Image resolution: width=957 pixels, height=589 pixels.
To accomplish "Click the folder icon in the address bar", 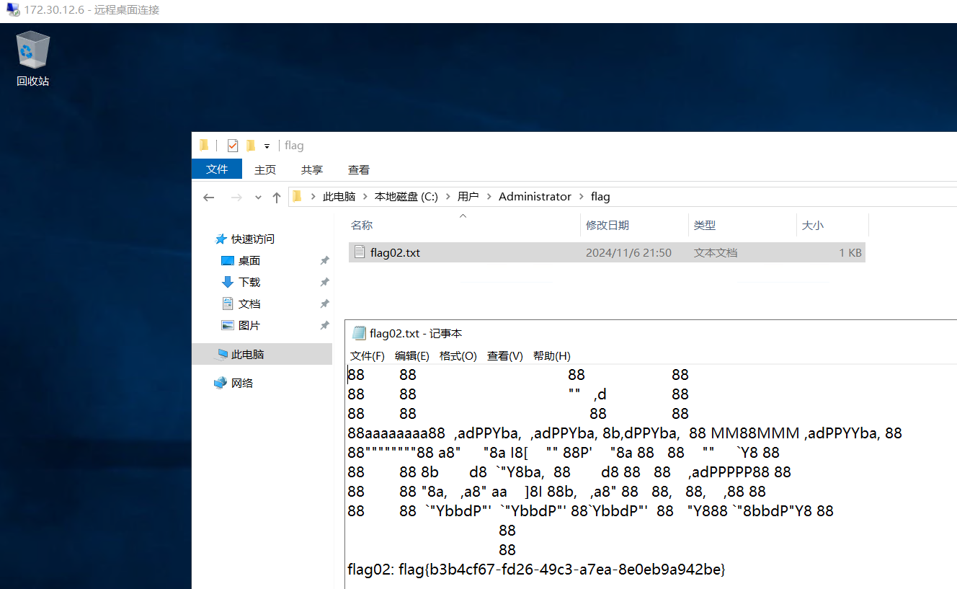I will pyautogui.click(x=296, y=196).
